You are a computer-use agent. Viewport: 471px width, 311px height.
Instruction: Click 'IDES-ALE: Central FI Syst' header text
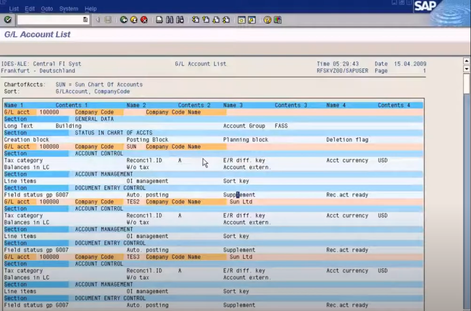click(41, 64)
